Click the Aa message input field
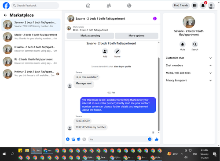The image size is (220, 161). 117,139
